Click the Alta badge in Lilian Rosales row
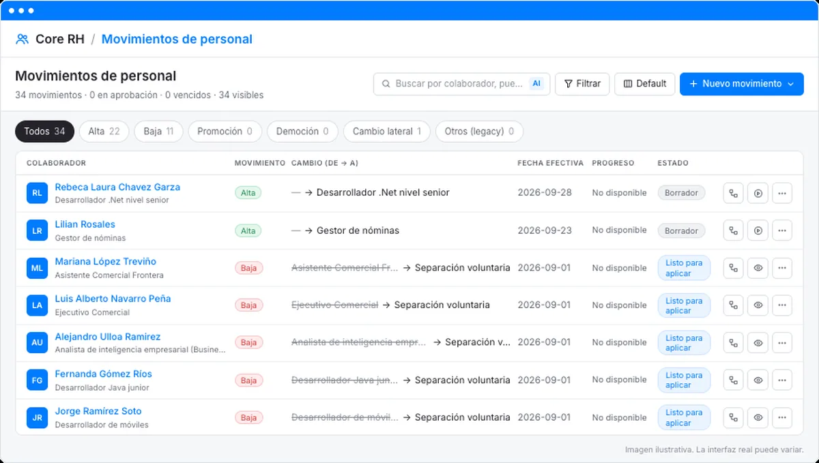The width and height of the screenshot is (819, 463). pyautogui.click(x=248, y=230)
